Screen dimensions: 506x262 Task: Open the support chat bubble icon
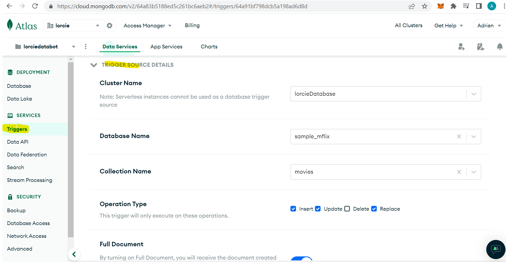pyautogui.click(x=496, y=249)
